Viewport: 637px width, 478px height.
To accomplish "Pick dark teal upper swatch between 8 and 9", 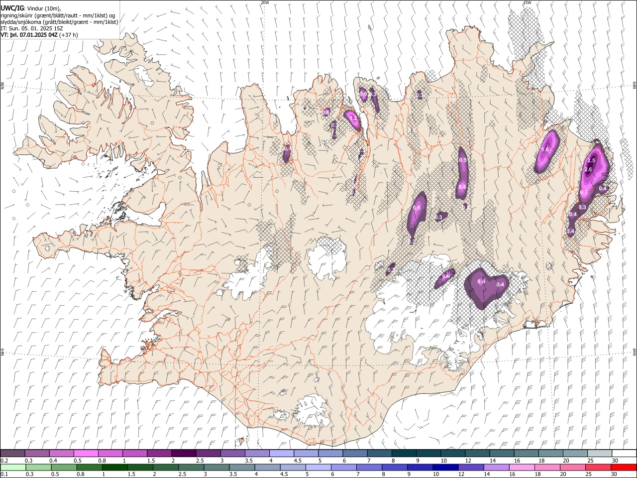I will pos(404,454).
